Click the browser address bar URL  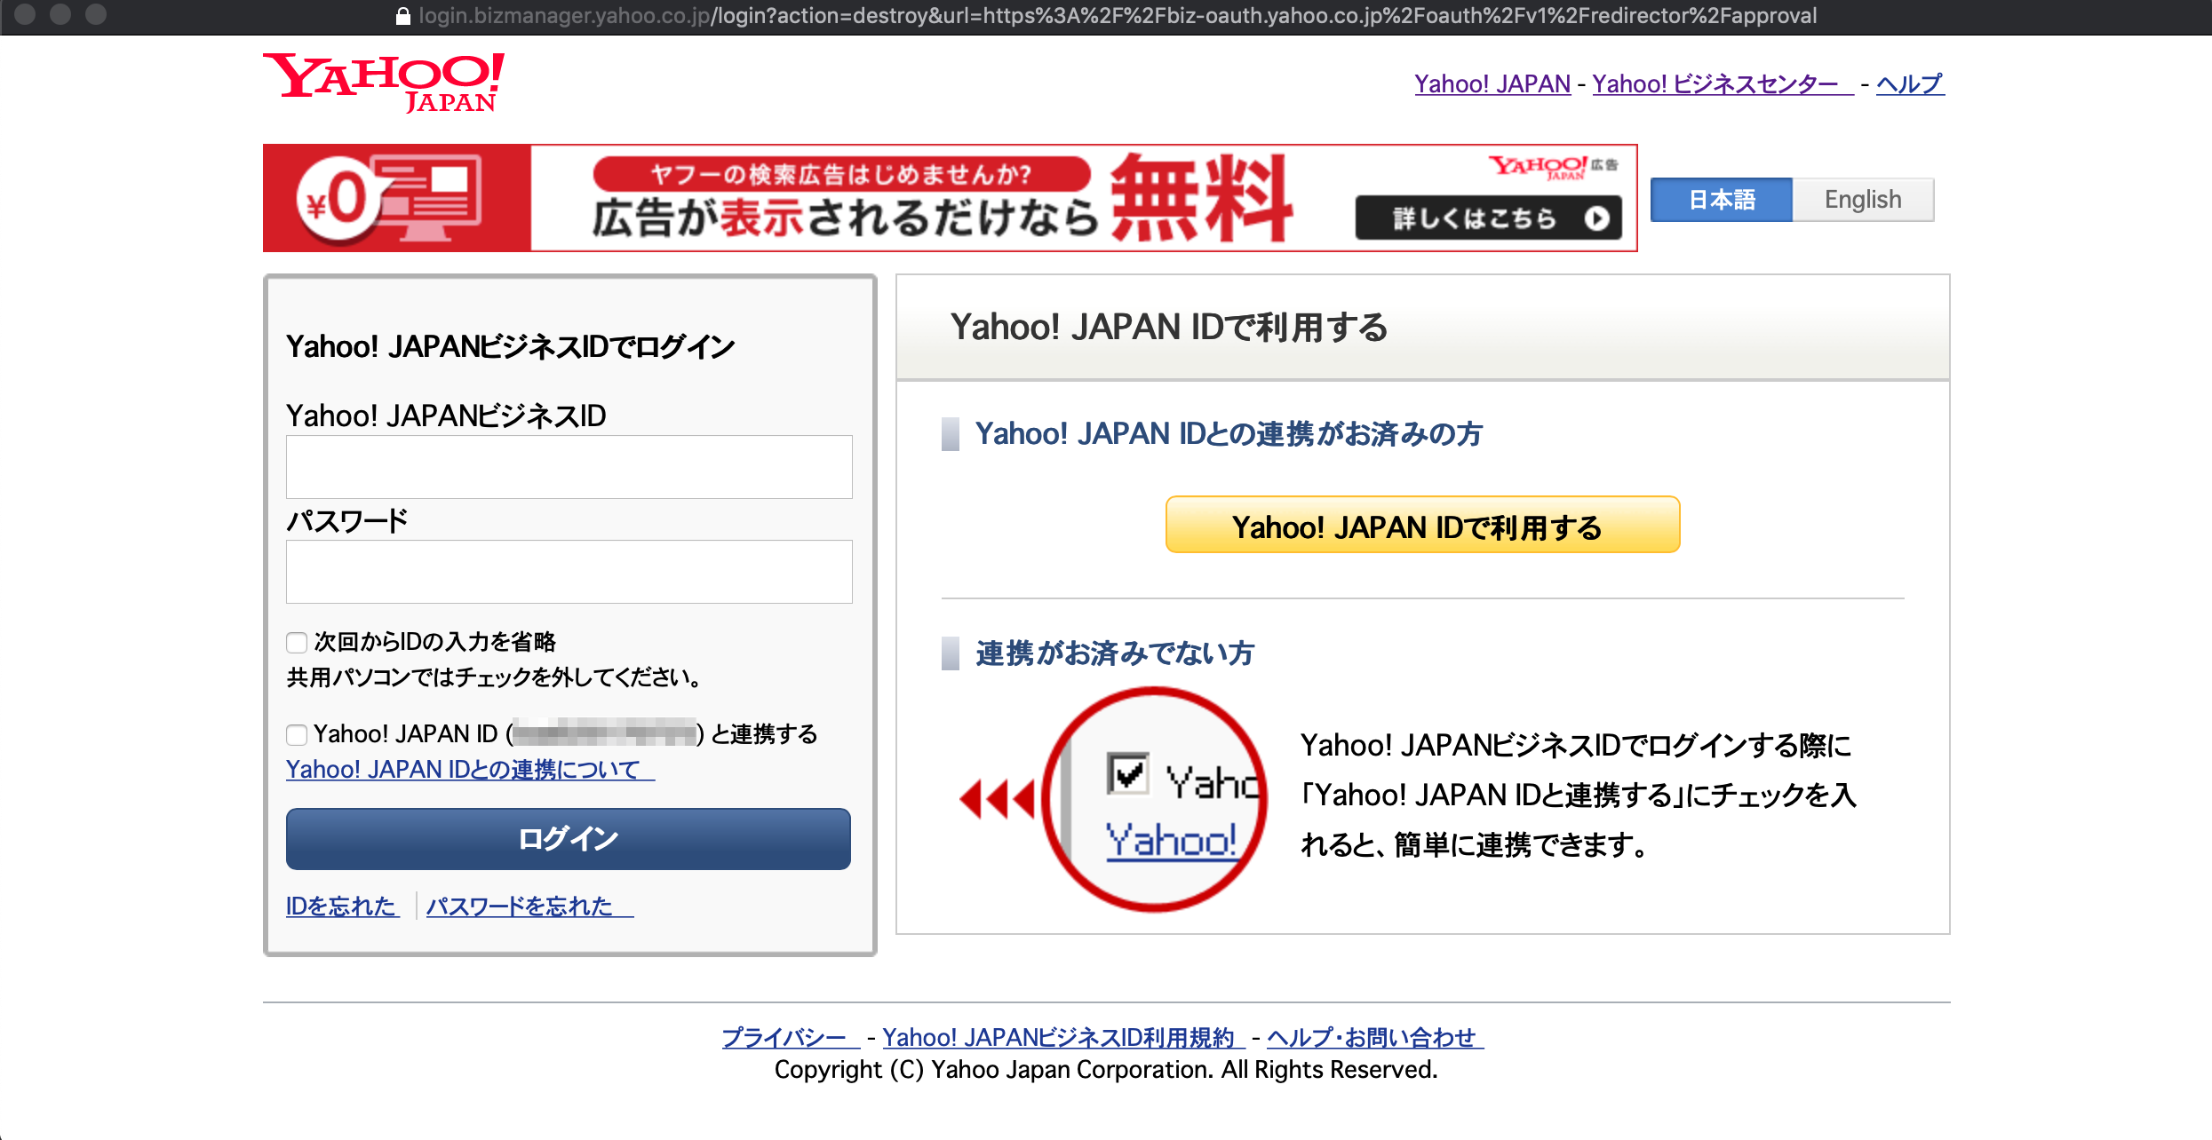coord(1118,16)
